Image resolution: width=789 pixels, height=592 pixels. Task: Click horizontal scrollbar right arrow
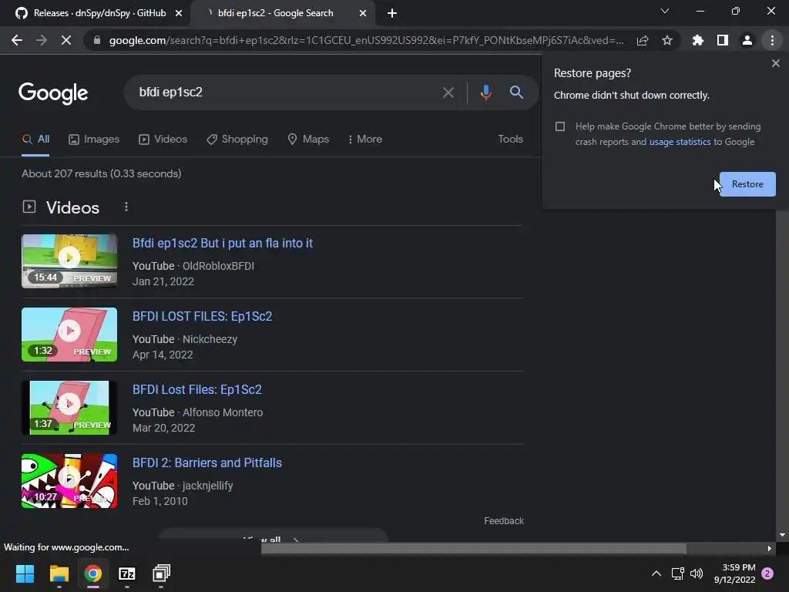click(x=770, y=549)
